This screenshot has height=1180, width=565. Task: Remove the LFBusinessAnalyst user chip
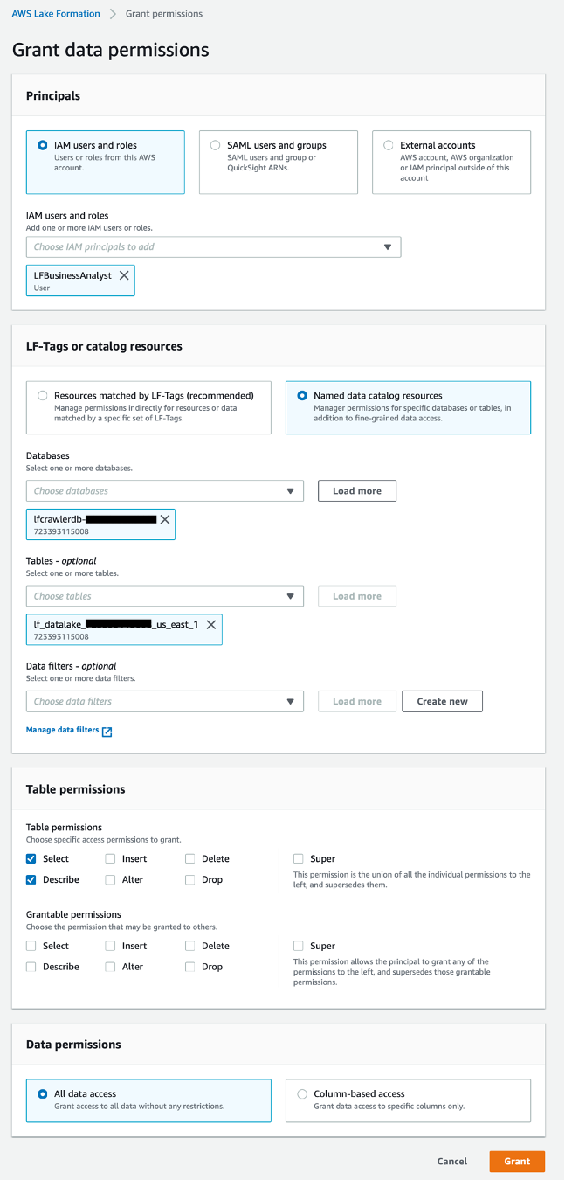click(124, 275)
